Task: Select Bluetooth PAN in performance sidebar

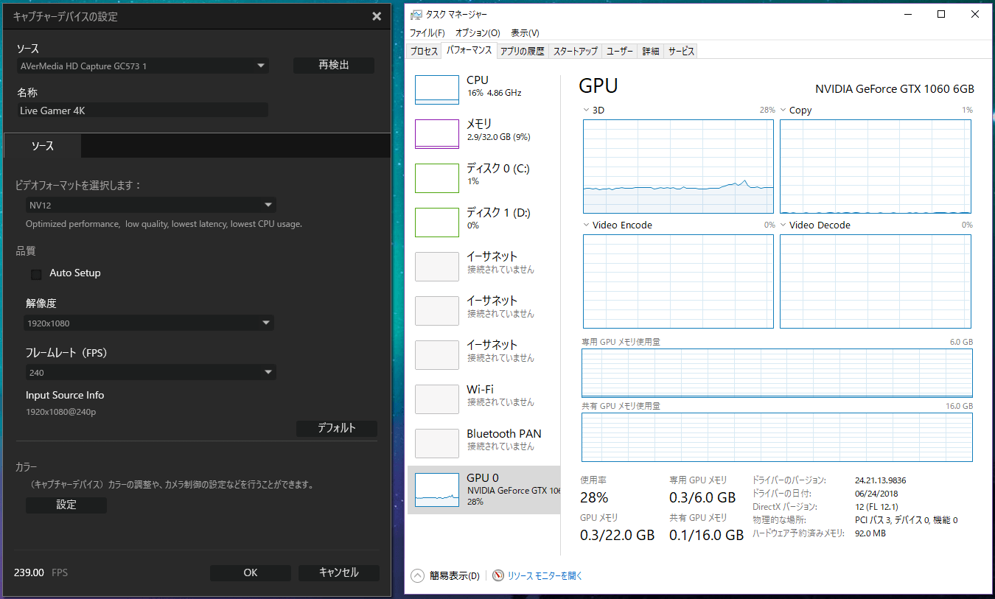Action: [483, 443]
